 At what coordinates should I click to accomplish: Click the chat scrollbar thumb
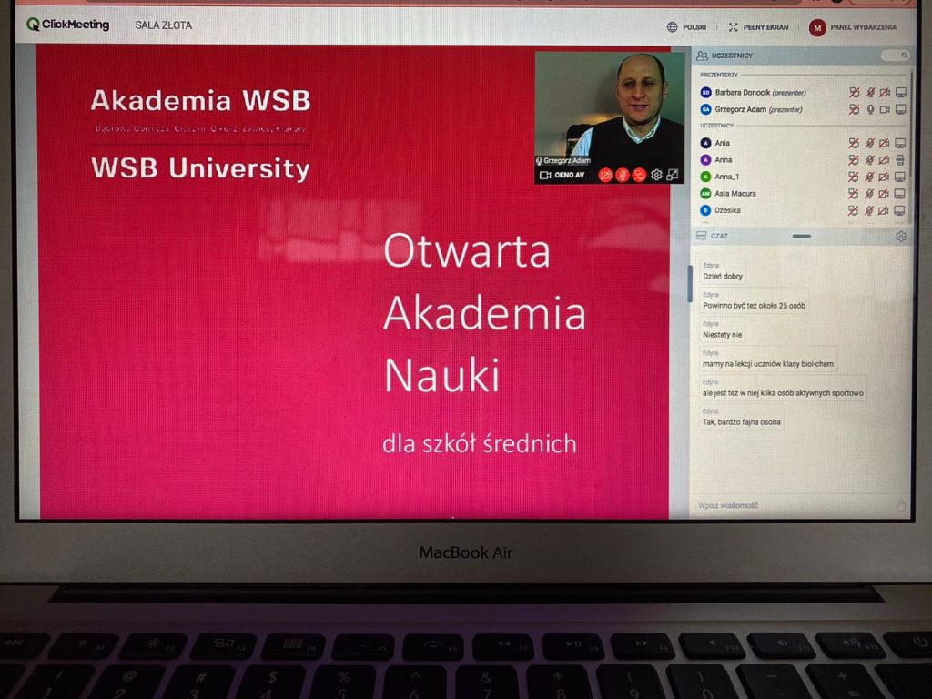pos(690,284)
